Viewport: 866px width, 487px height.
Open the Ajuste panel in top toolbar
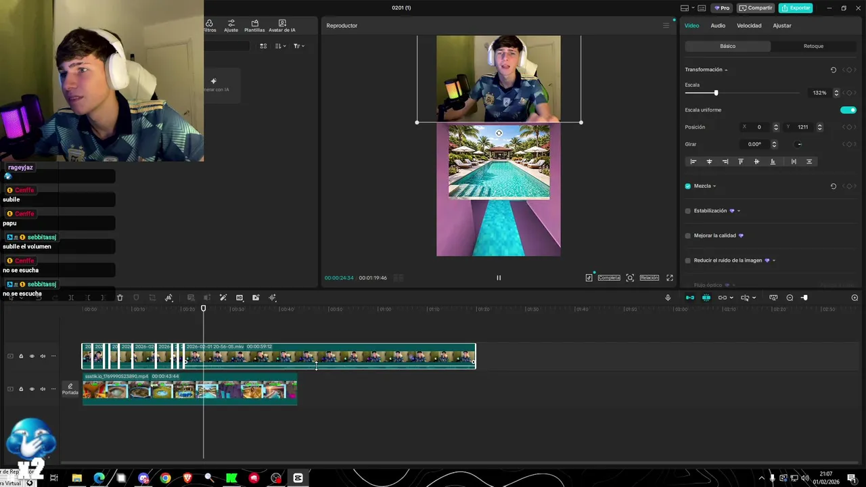(x=231, y=26)
